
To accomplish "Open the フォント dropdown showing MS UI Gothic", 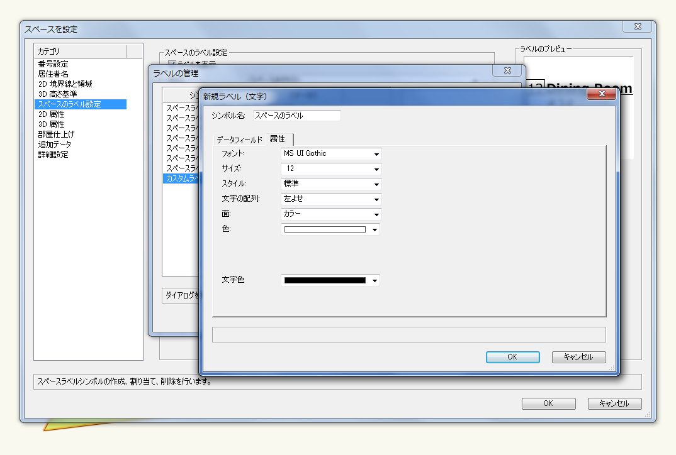I will (x=331, y=154).
